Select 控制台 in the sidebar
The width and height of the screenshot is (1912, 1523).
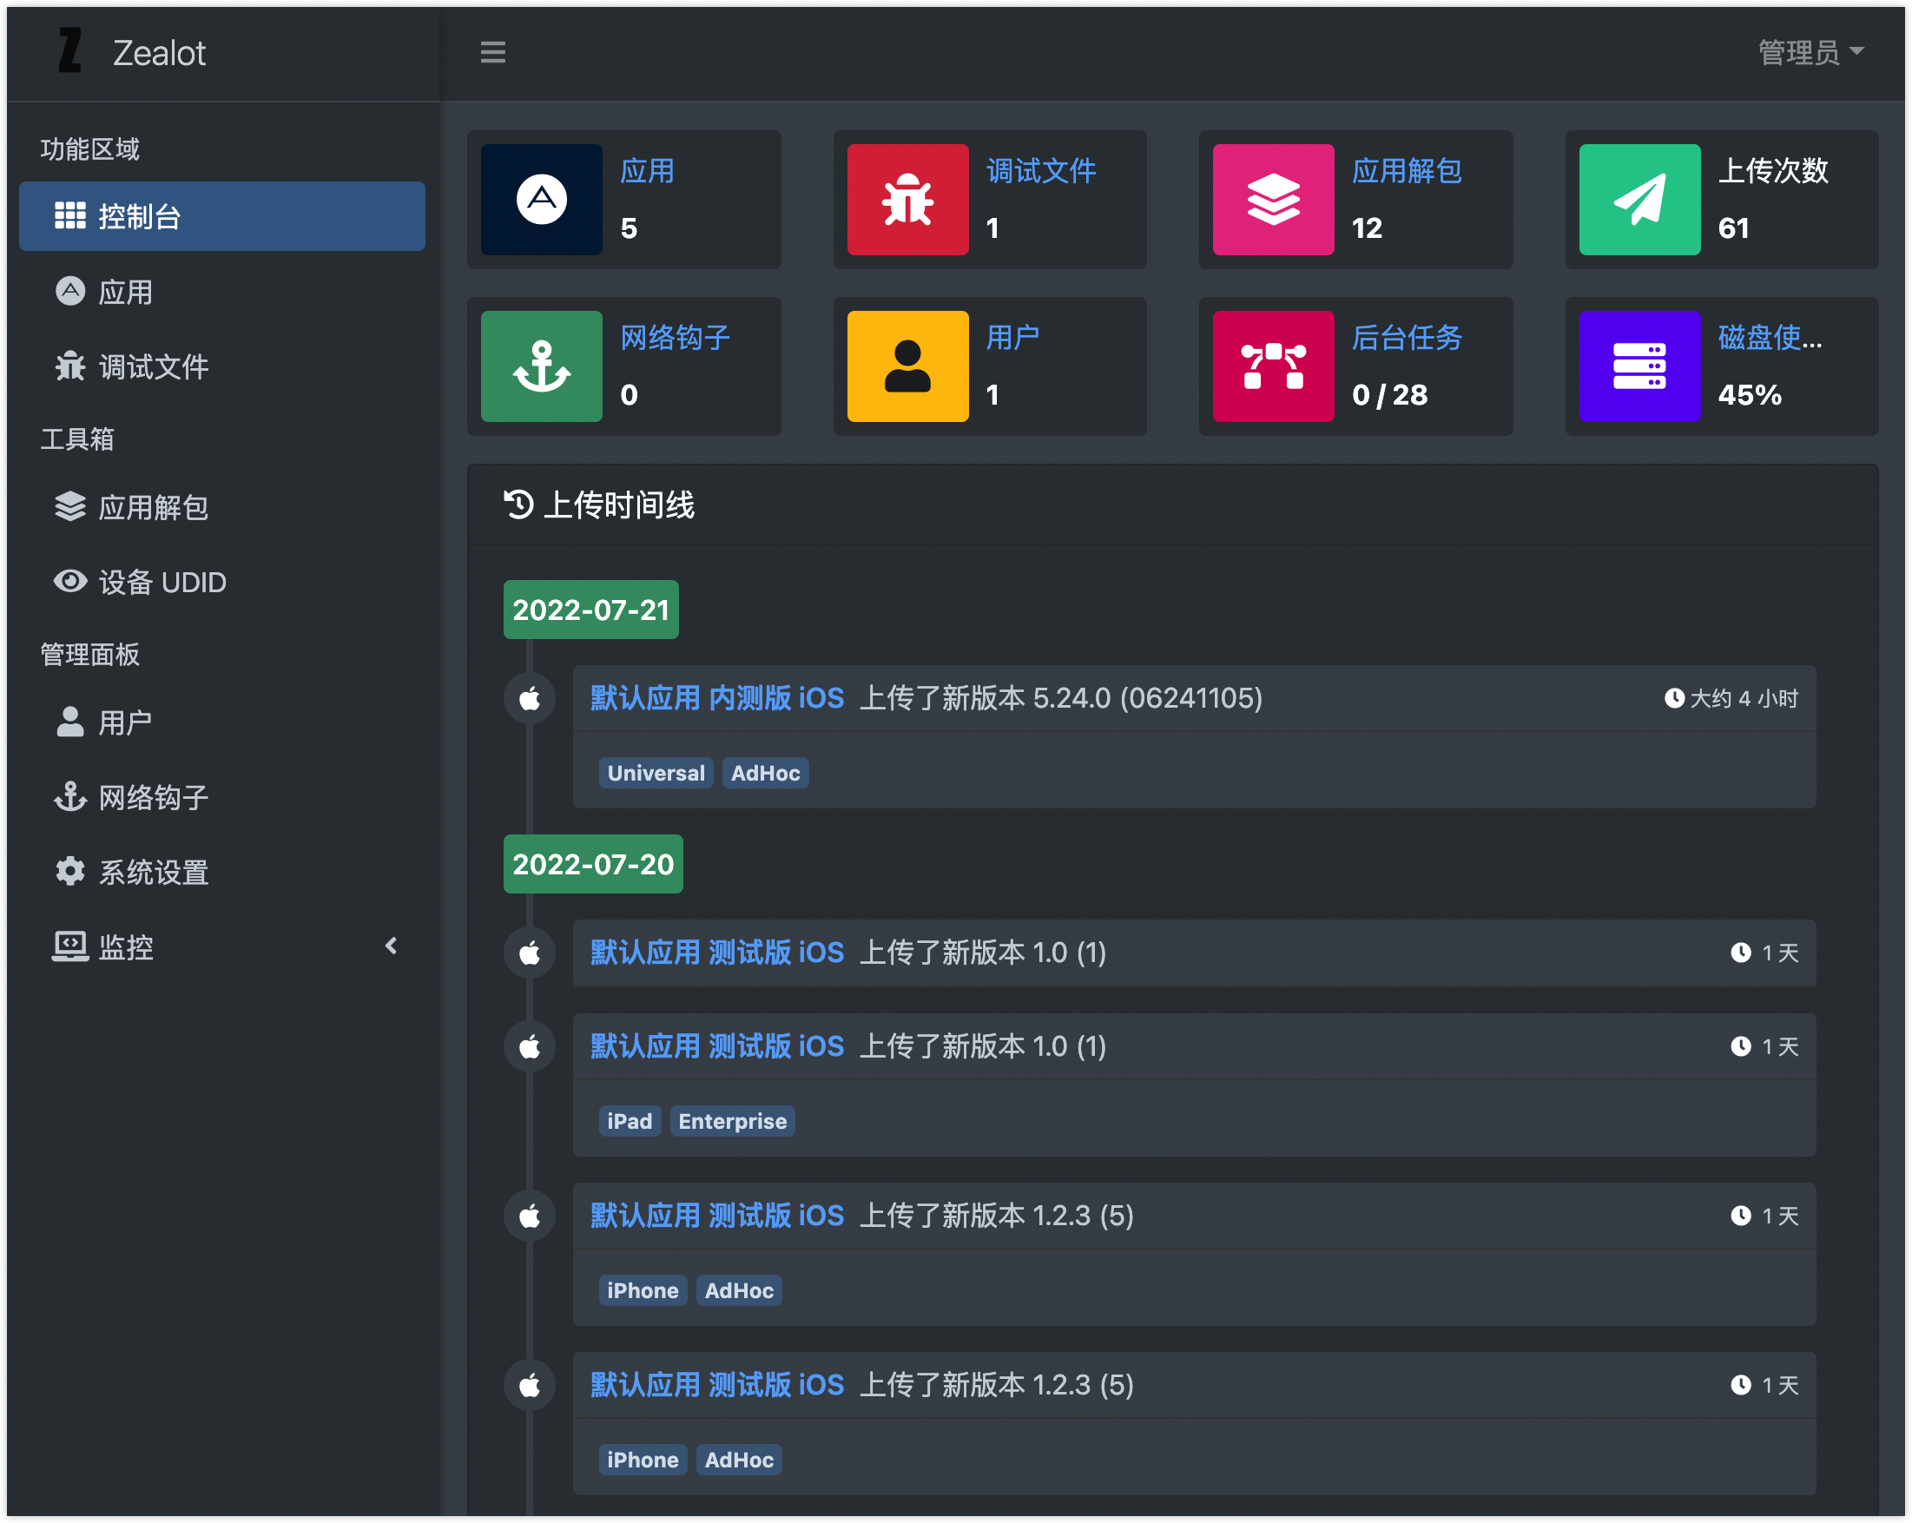221,216
